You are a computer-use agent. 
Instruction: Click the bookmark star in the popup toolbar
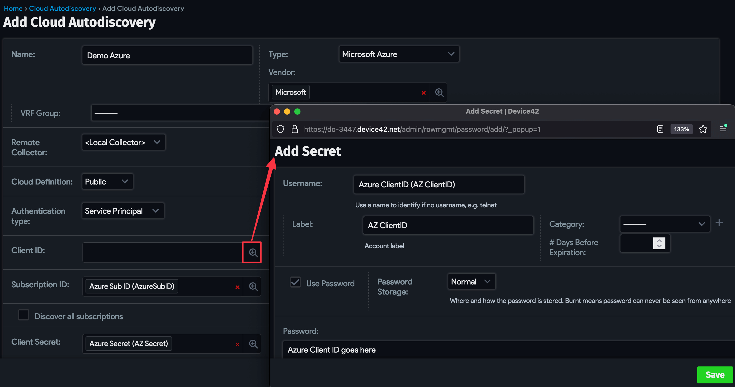coord(703,129)
